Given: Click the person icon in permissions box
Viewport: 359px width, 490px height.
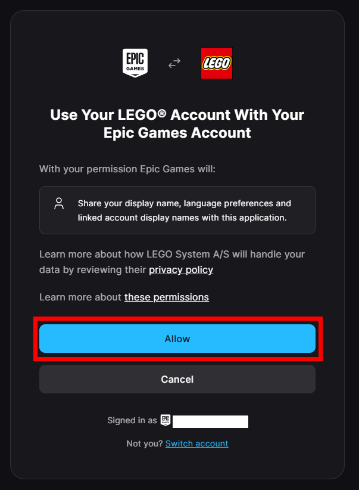Looking at the screenshot, I should pos(59,204).
